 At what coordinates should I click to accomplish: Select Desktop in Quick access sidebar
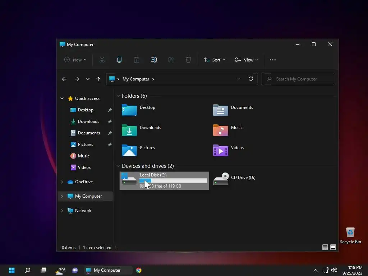[86, 110]
